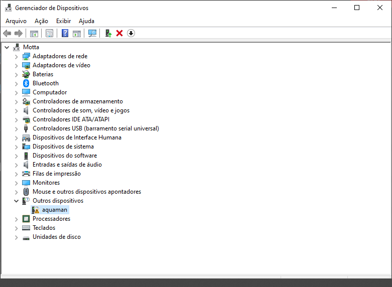392x287 pixels.
Task: Select the aquaman device label
Action: pos(55,210)
